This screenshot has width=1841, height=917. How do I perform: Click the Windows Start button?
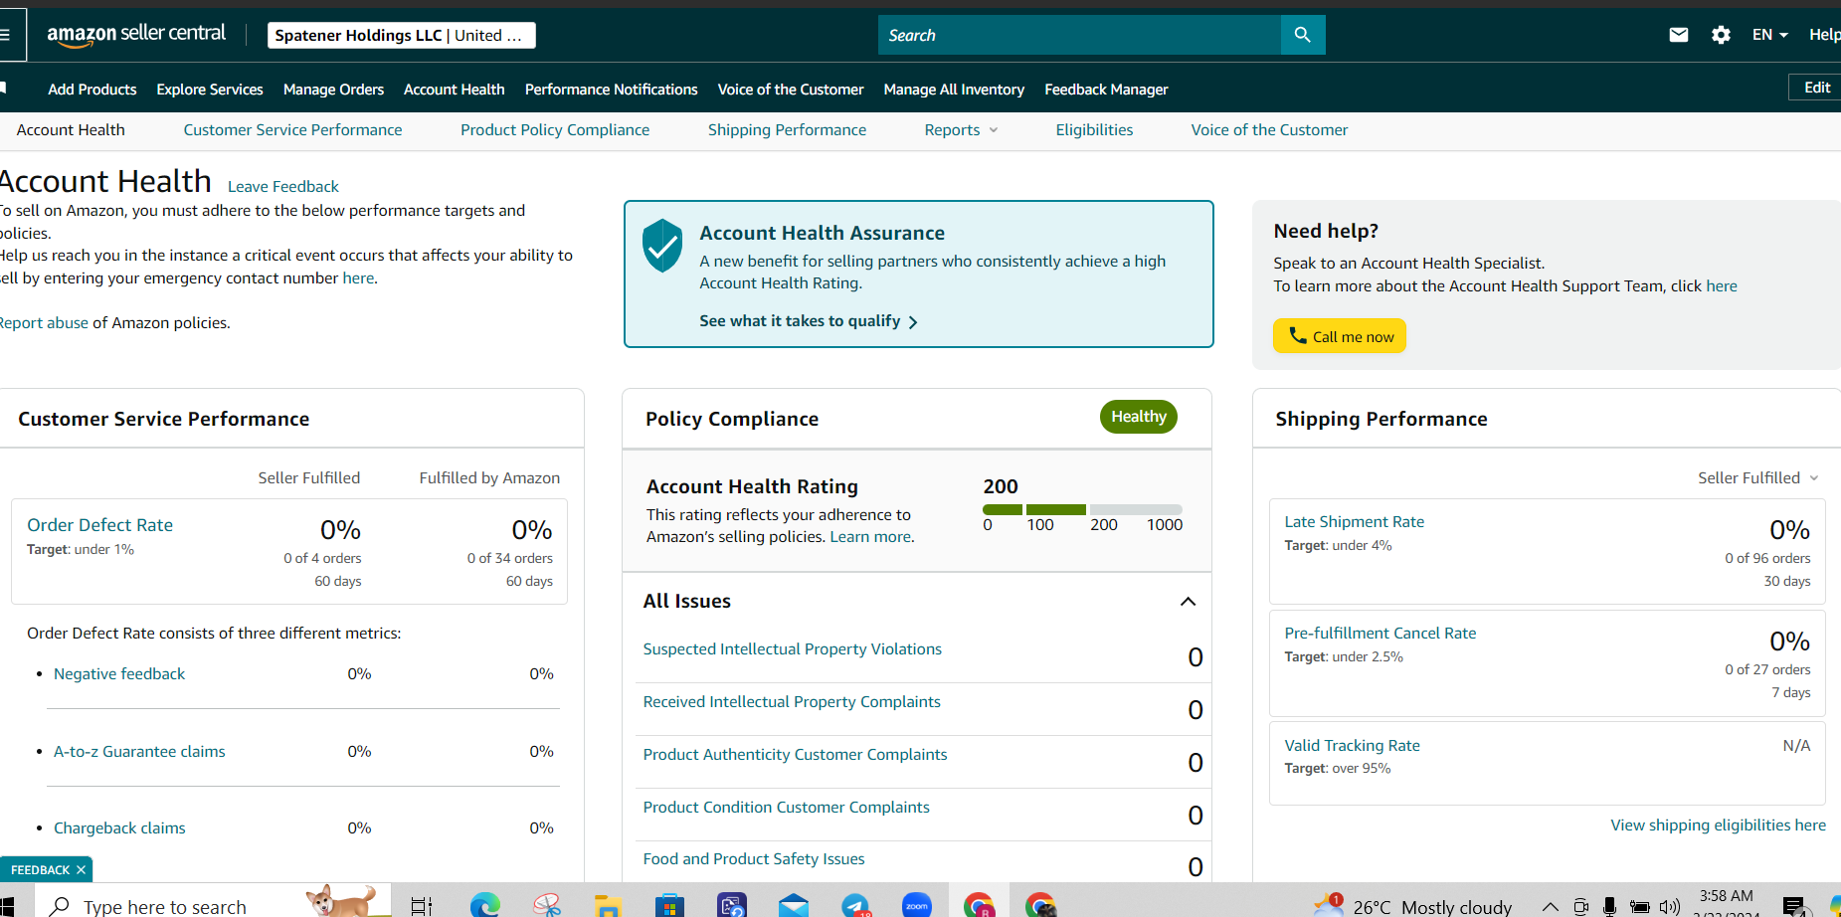(6, 906)
